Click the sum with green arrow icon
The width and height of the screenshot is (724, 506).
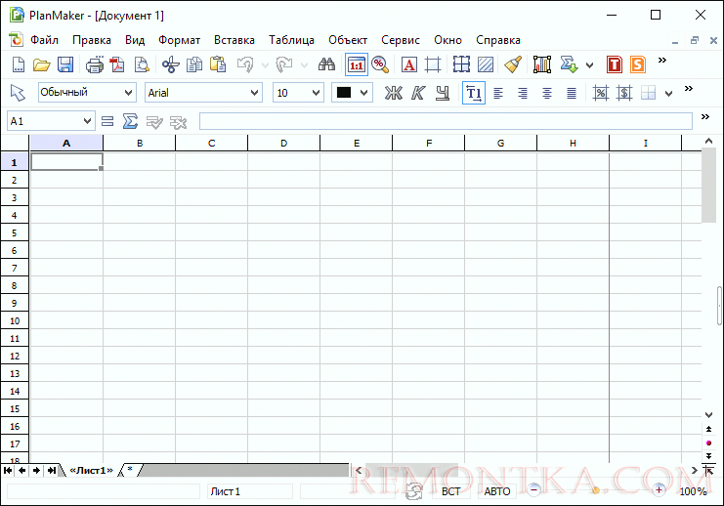point(569,64)
